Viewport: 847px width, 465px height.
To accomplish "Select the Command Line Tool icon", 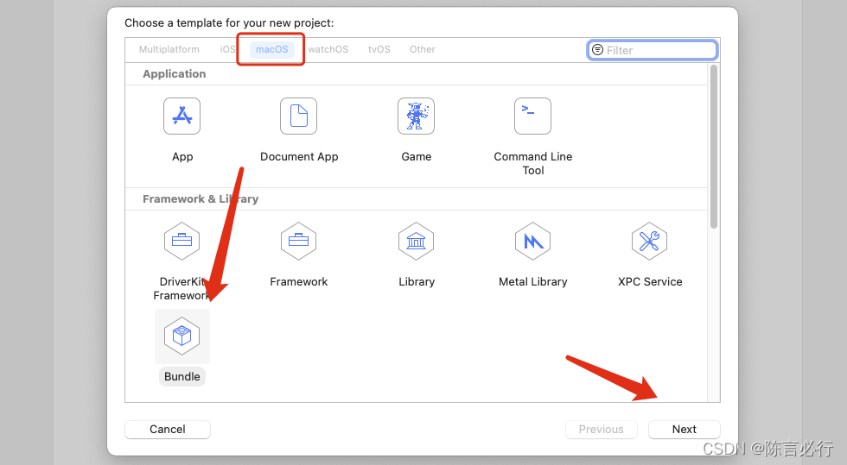I will point(532,116).
